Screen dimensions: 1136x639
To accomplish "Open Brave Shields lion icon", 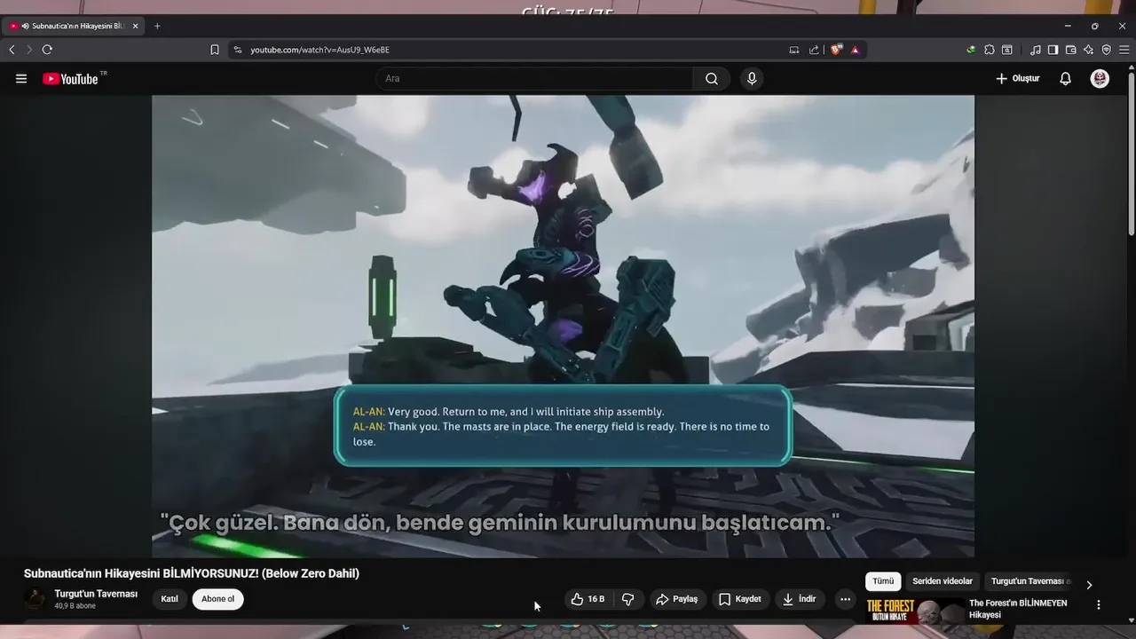I will [836, 50].
